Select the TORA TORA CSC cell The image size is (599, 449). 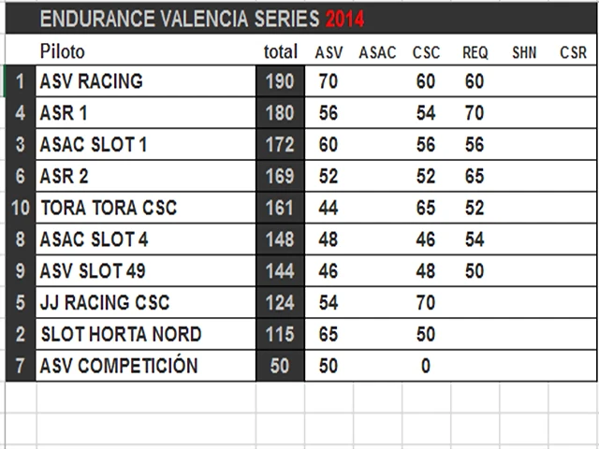pos(146,208)
